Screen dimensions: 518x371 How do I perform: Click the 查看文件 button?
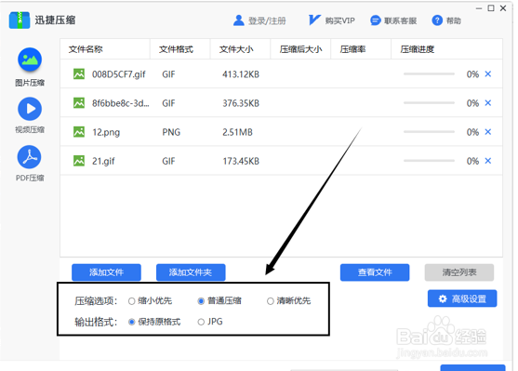pyautogui.click(x=375, y=272)
